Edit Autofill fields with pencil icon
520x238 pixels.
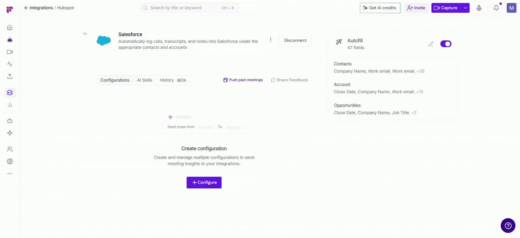[431, 44]
